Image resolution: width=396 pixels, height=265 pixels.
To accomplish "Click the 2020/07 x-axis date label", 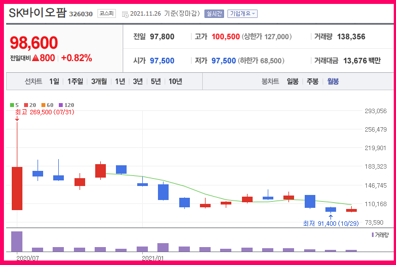I will pos(27,258).
